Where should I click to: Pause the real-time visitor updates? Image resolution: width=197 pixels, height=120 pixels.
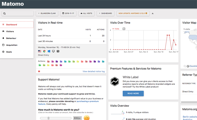(x=39, y=71)
